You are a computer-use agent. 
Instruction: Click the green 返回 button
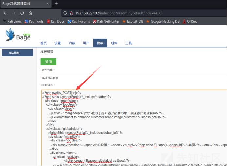48,62
